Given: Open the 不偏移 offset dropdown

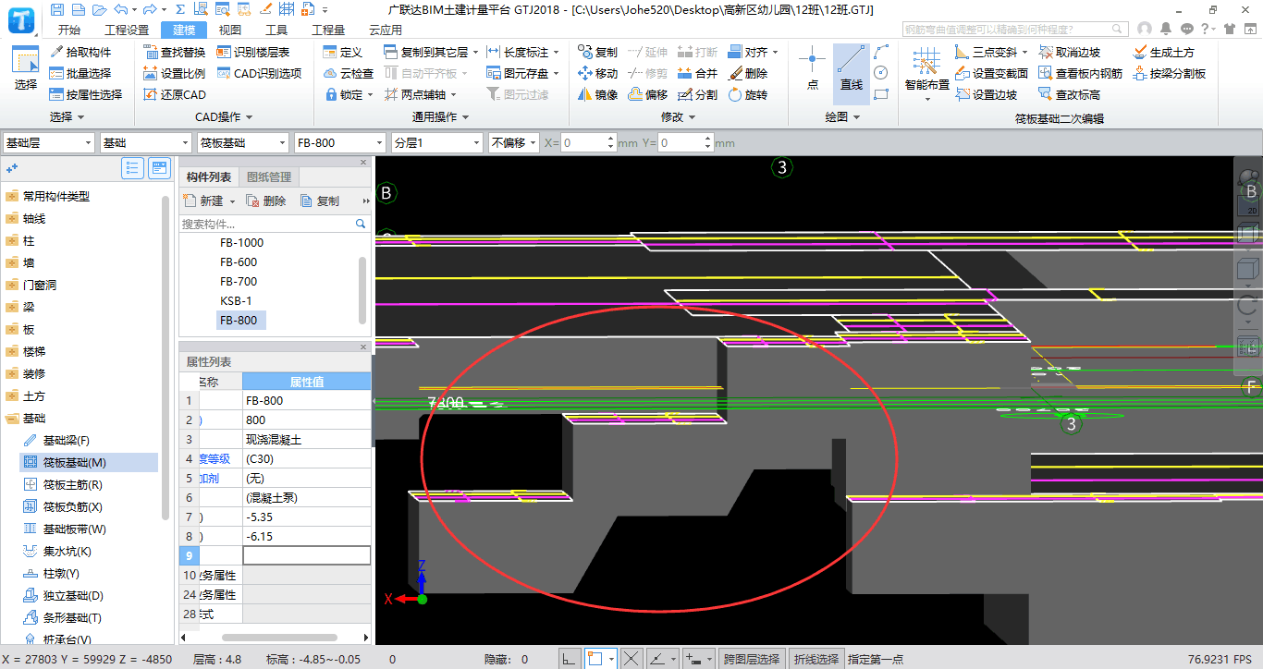Looking at the screenshot, I should click(x=513, y=143).
